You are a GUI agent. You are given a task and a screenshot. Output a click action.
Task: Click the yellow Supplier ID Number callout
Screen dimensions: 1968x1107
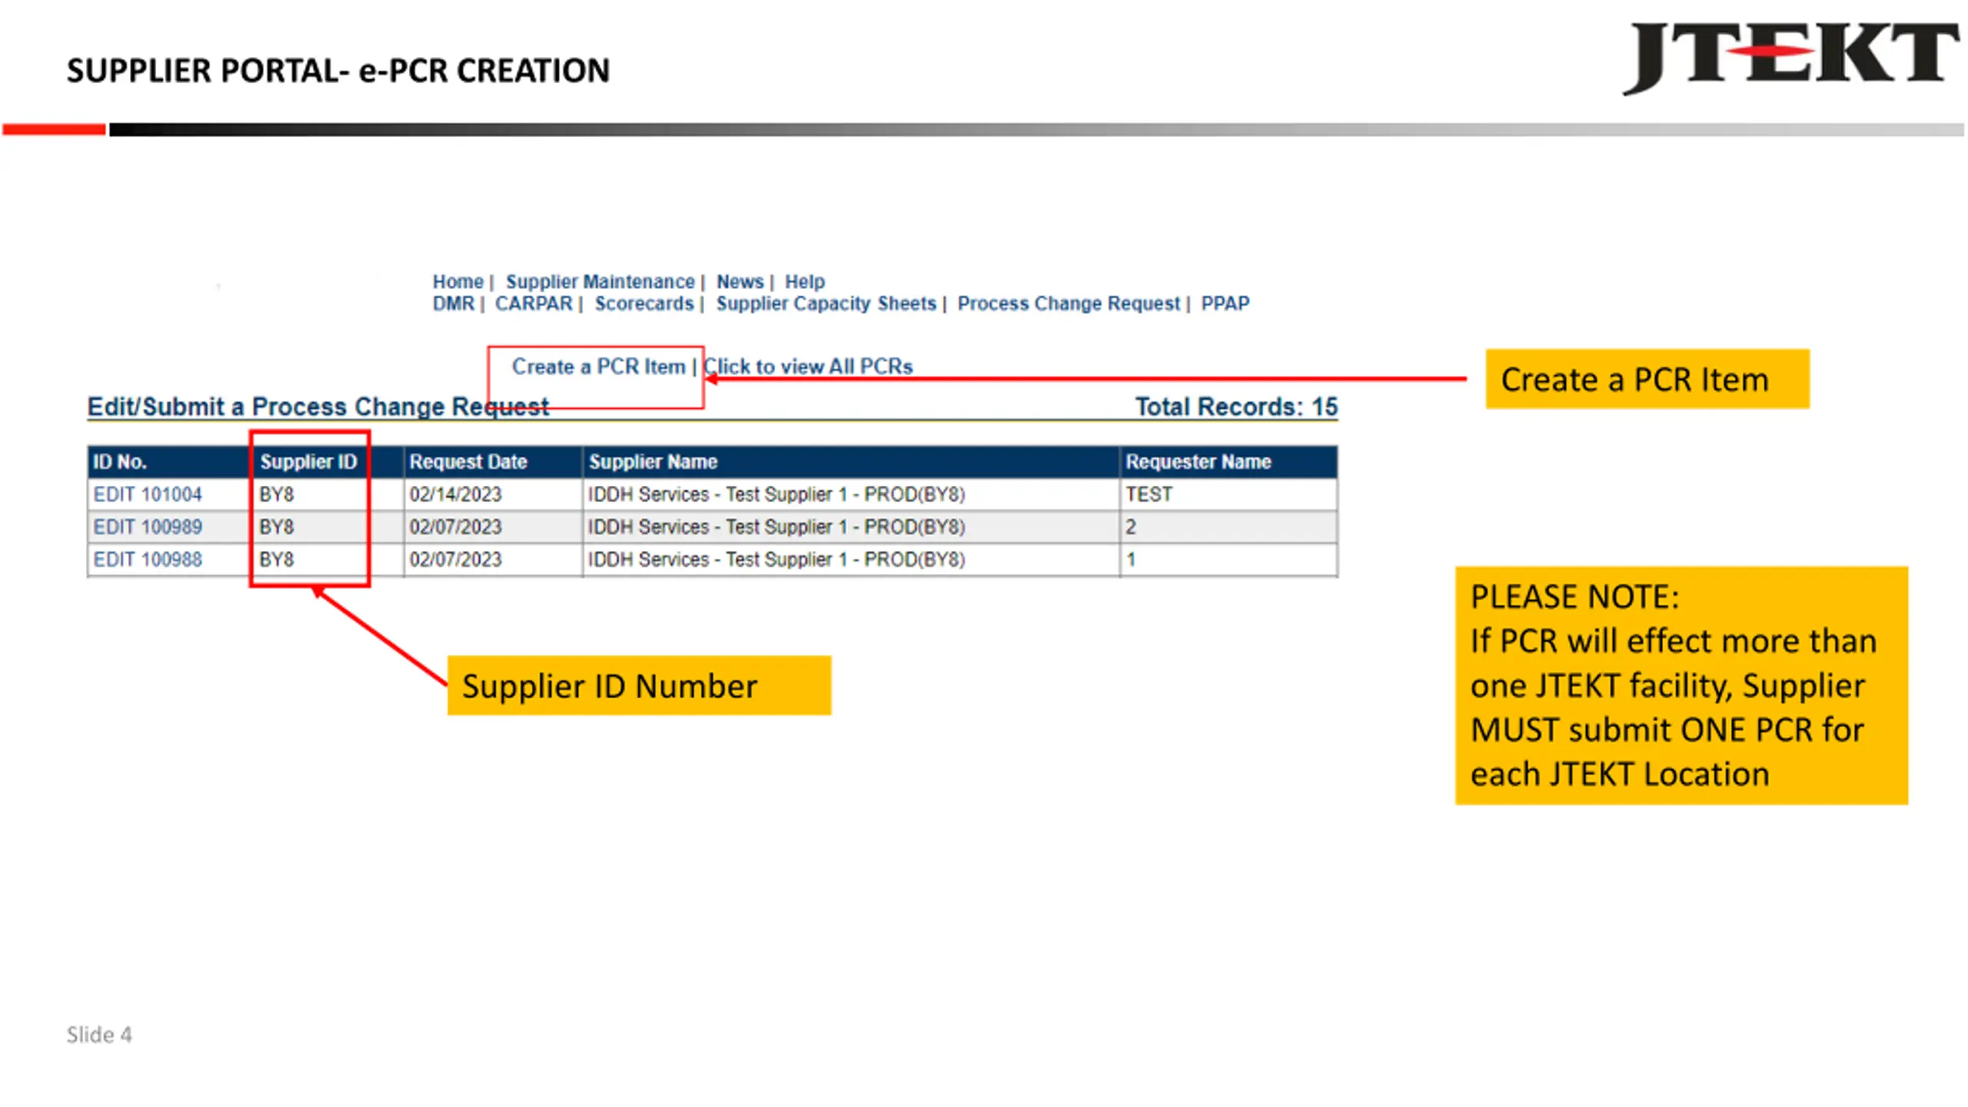(639, 686)
